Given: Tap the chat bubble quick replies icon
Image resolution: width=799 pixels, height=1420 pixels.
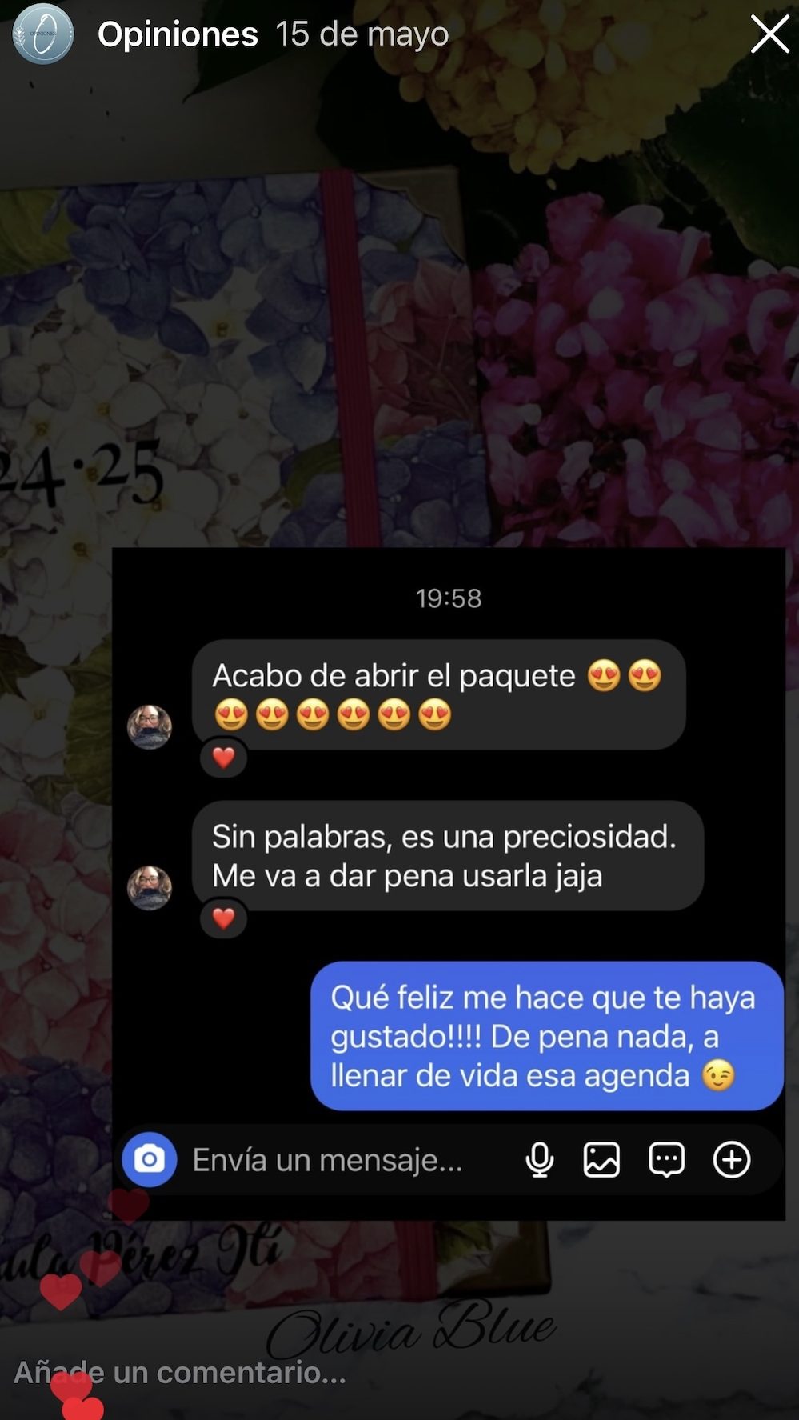Looking at the screenshot, I should pos(666,1160).
